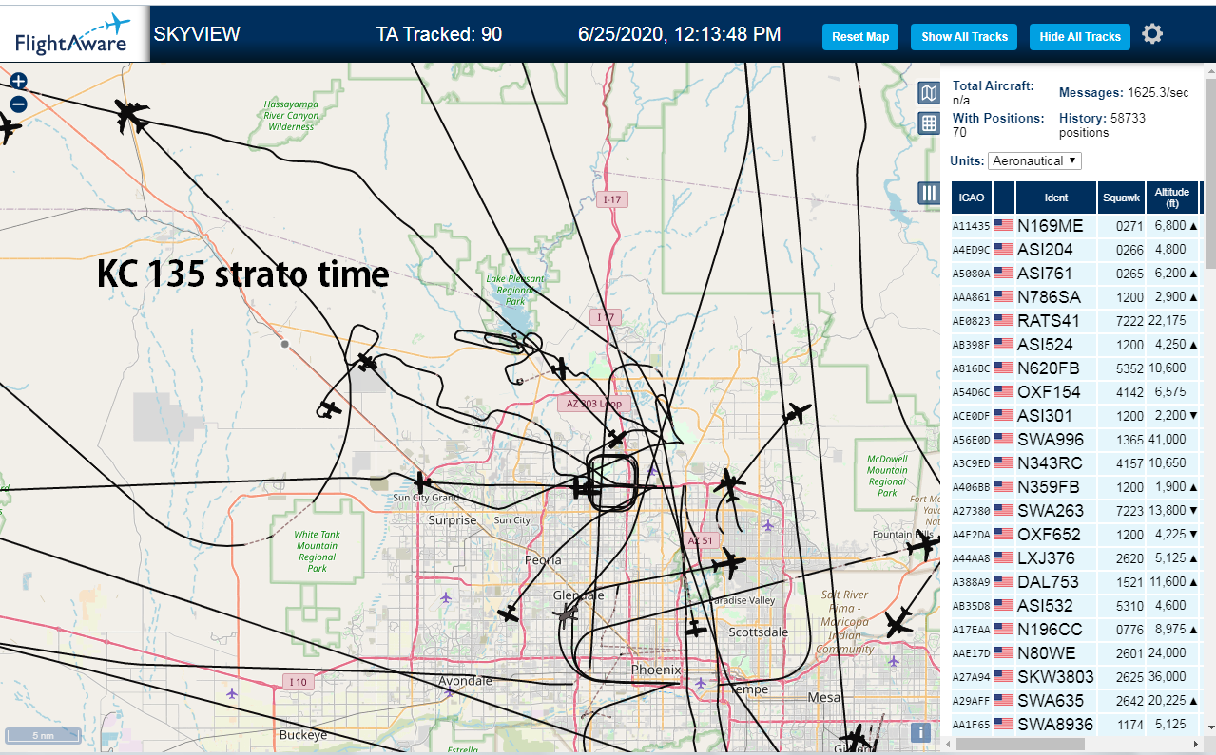This screenshot has height=755, width=1216.
Task: Select grey aircraft icon over Glendale
Action: click(x=568, y=616)
